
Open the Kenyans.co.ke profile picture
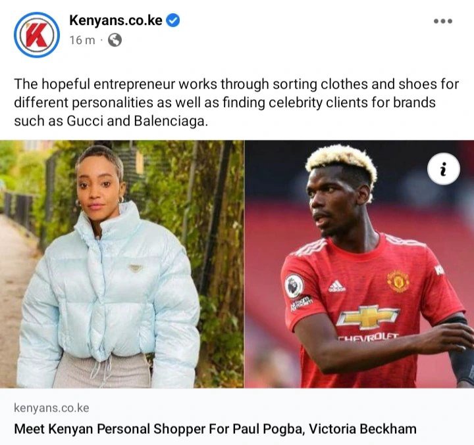tap(37, 34)
